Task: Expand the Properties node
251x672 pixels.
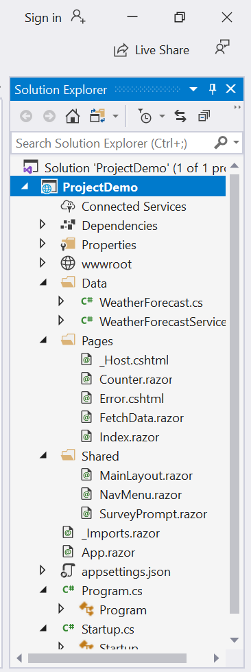Action: click(x=42, y=244)
